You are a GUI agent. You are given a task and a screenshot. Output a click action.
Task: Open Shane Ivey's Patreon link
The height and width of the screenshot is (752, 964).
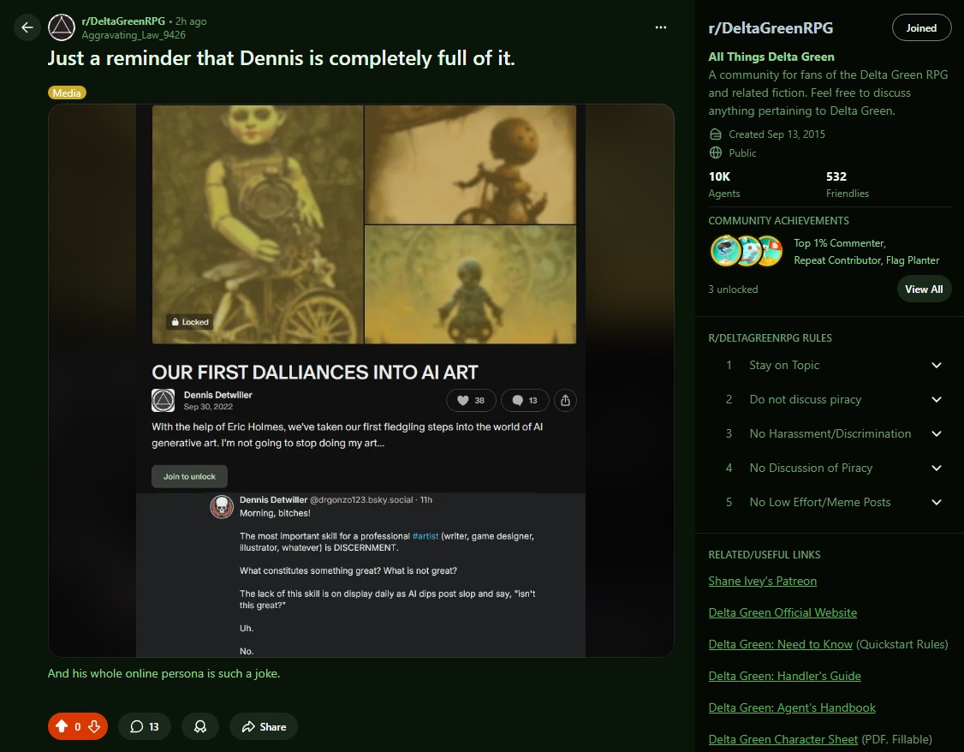pos(762,581)
